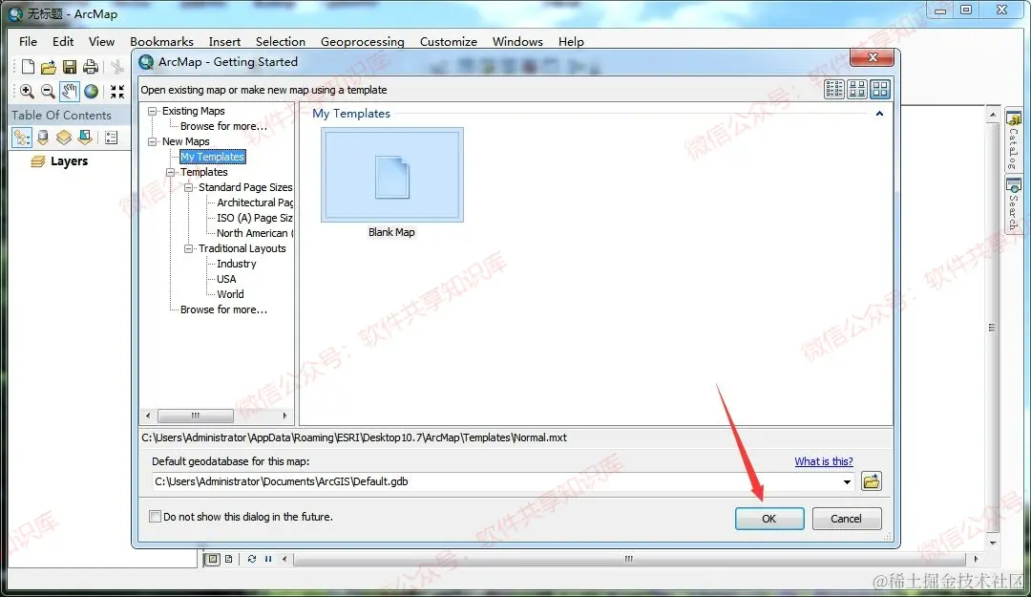Collapse the Existing Maps tree node
Viewport: 1031px width, 597px height.
(x=153, y=111)
